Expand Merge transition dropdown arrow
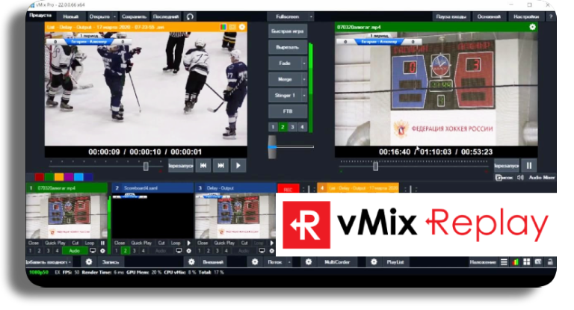Screen dimensions: 574x310 pyautogui.click(x=304, y=79)
